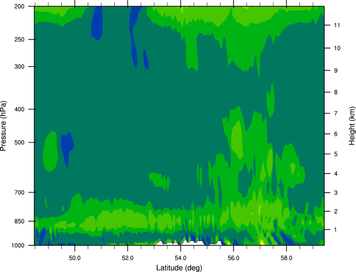Click the 850 pressure tick label
This screenshot has height=272, width=356.
19,221
